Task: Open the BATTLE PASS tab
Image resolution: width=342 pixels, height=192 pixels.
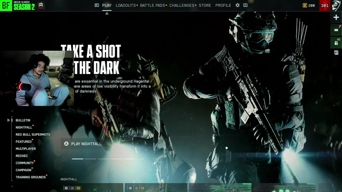Action: (x=153, y=5)
